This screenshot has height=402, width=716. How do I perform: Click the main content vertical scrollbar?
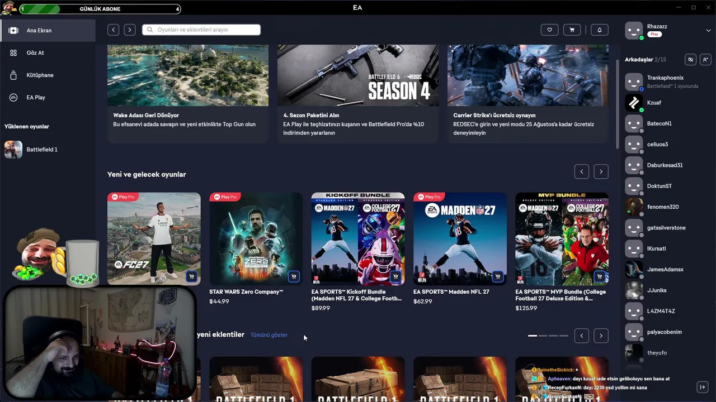coord(617,103)
